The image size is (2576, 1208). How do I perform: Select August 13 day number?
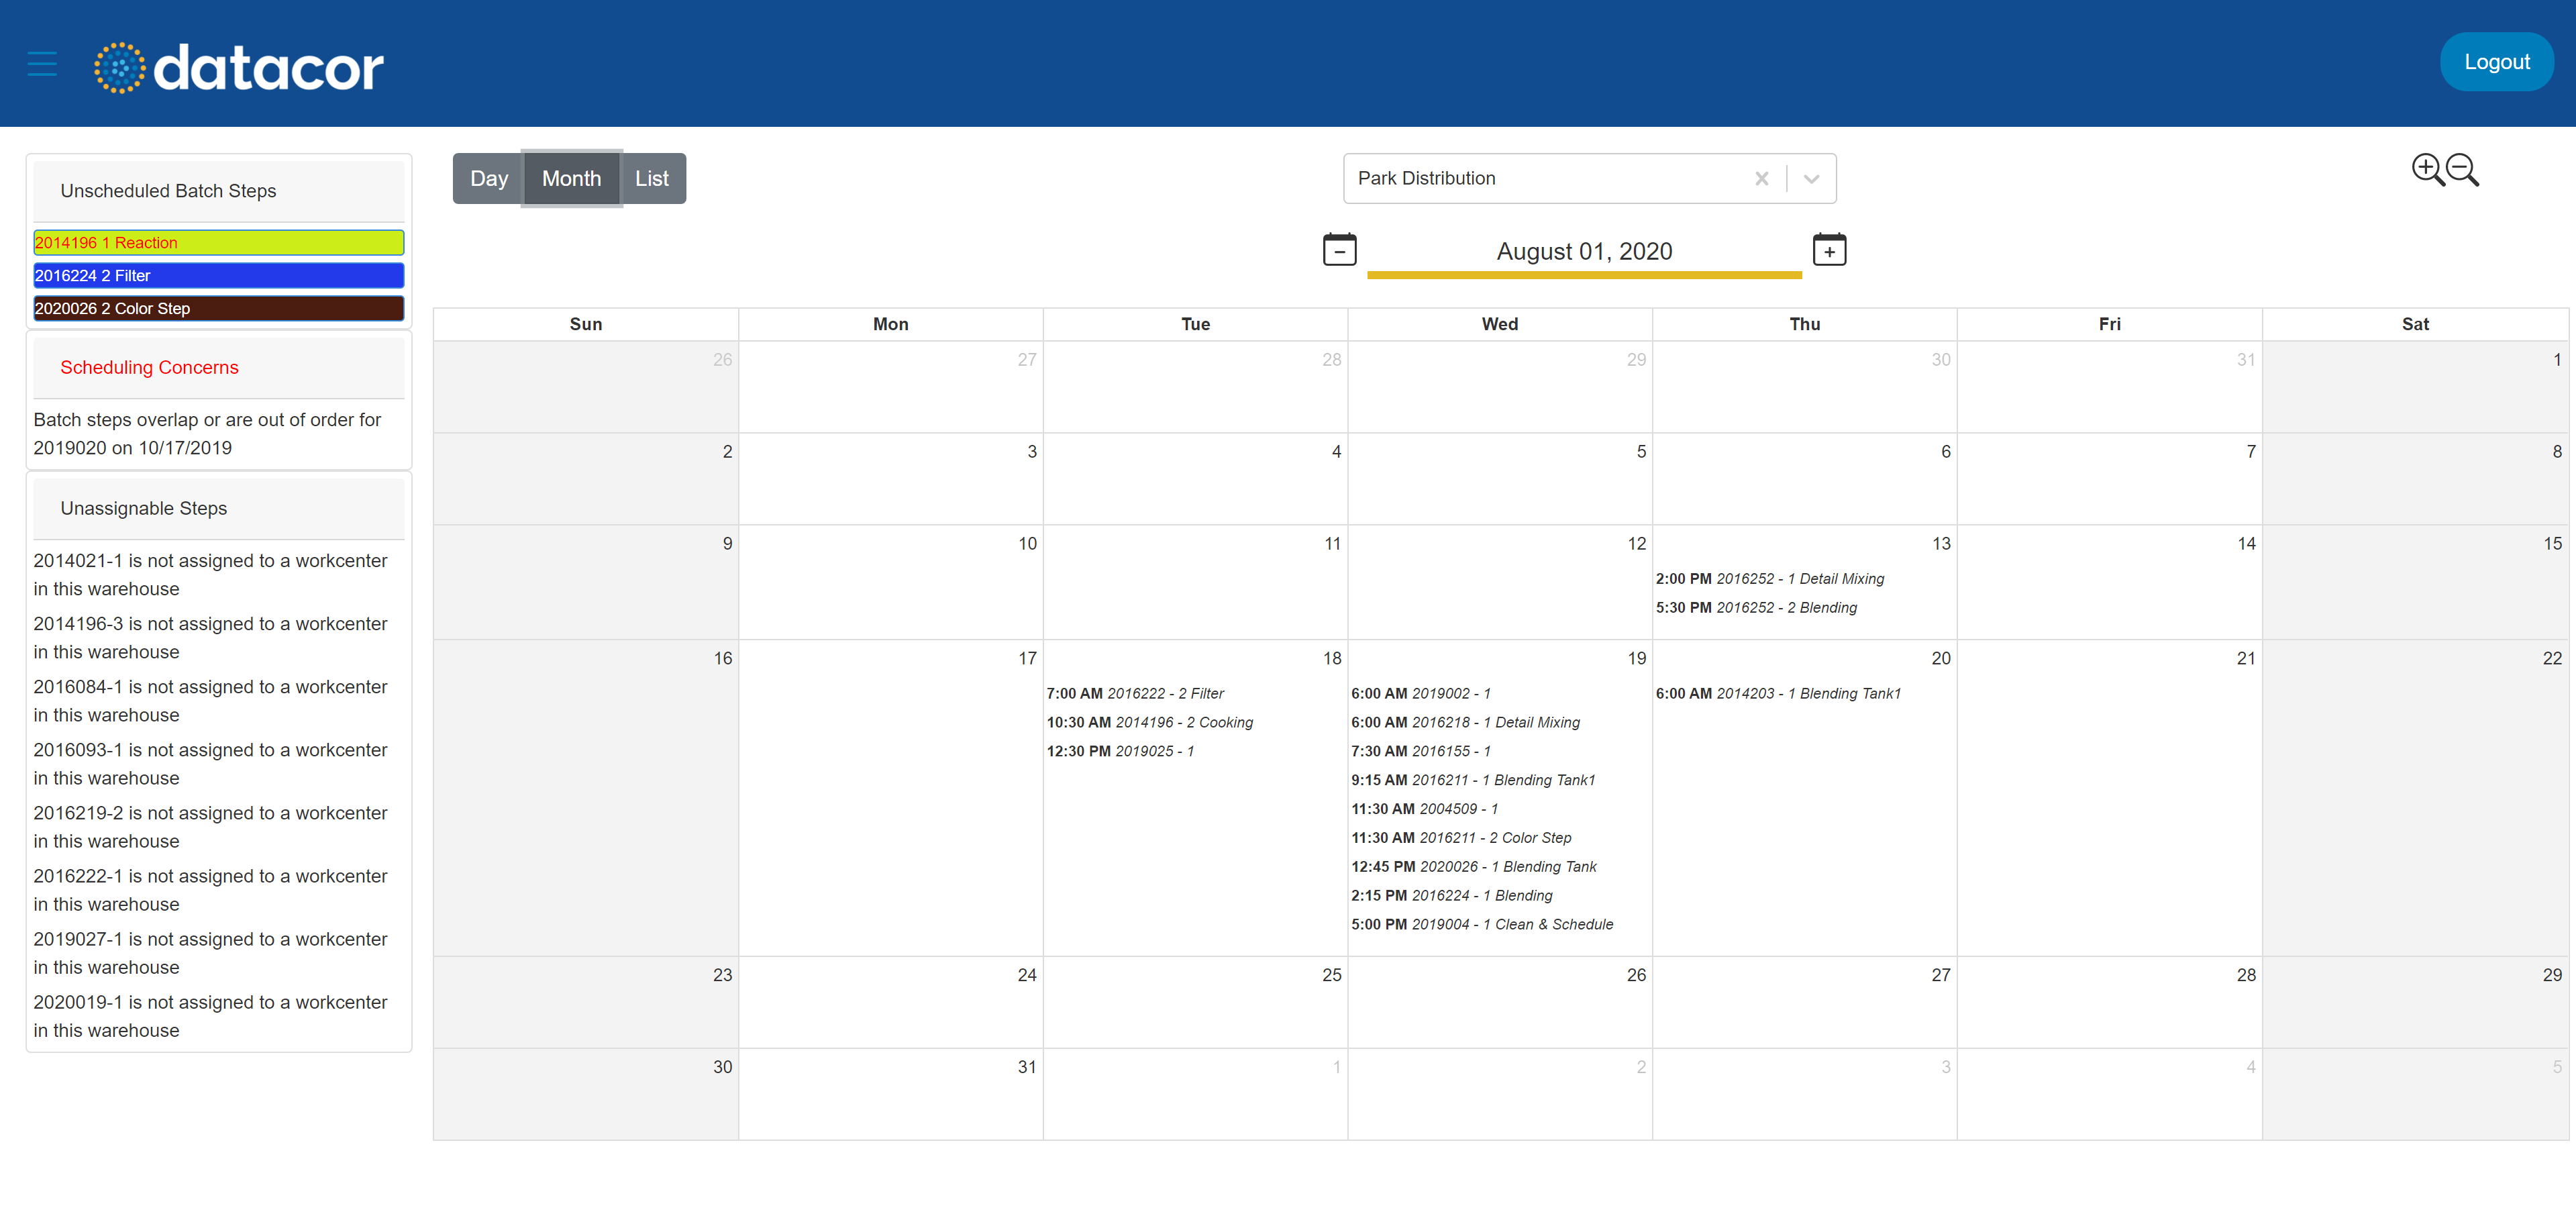click(x=1941, y=544)
